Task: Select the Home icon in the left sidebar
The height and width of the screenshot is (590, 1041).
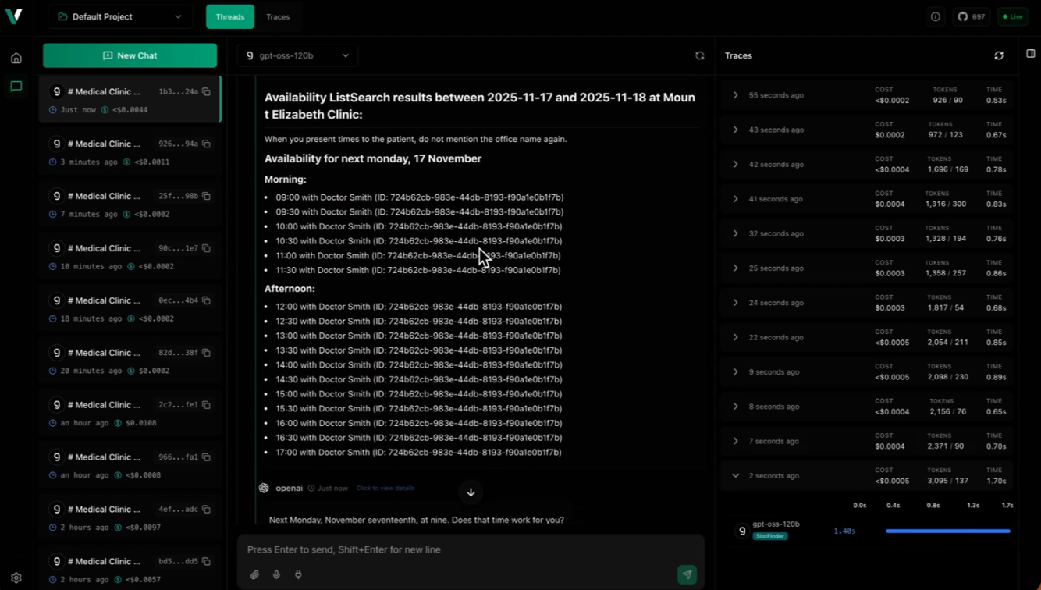Action: click(x=16, y=58)
